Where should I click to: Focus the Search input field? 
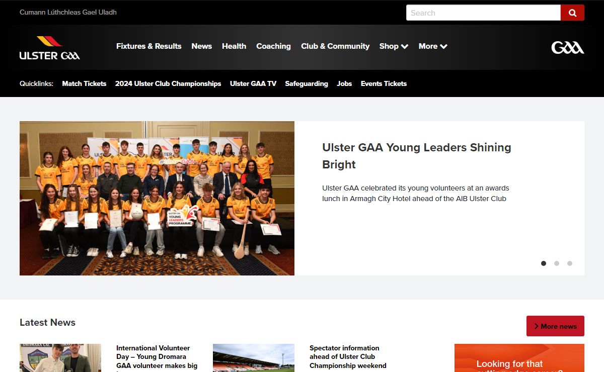pyautogui.click(x=483, y=13)
